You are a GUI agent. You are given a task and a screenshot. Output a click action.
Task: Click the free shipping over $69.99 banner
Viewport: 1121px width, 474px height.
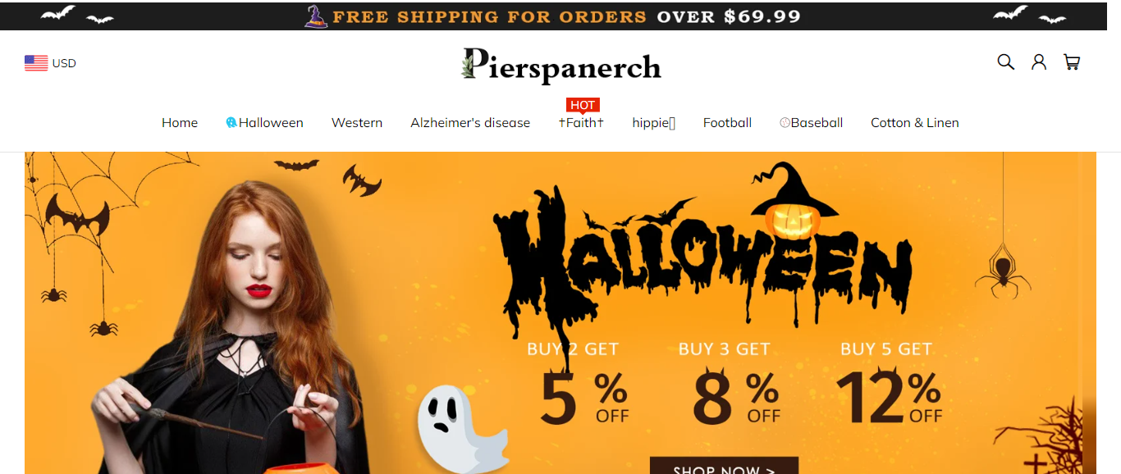tap(560, 16)
